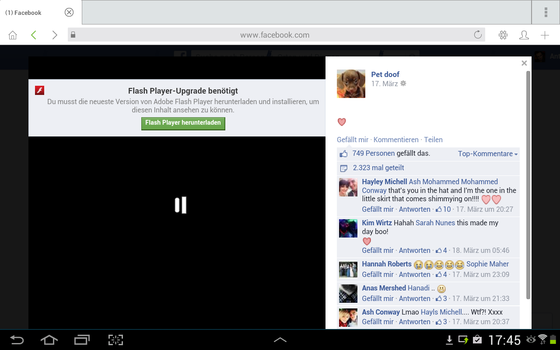Open Android recent apps button

click(82, 340)
